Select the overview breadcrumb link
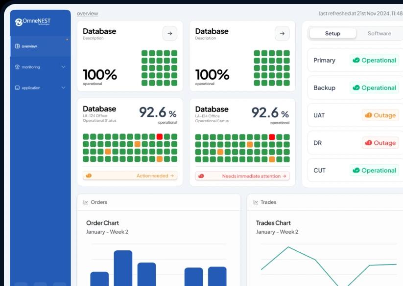 (87, 14)
